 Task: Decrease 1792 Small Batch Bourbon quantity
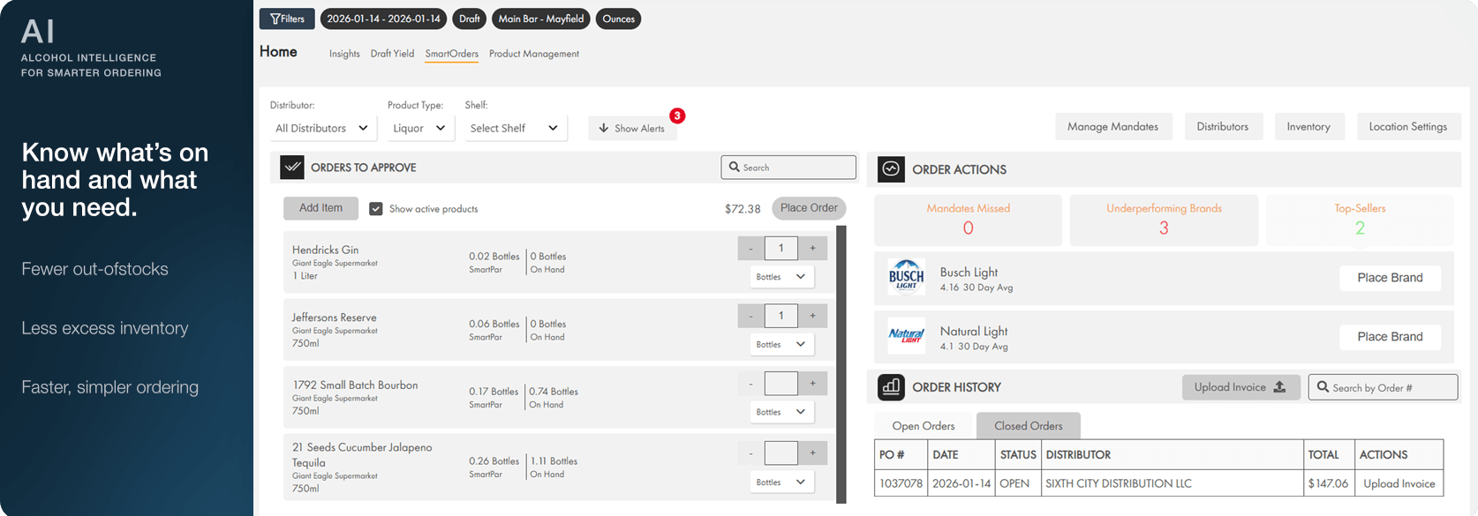(x=751, y=384)
